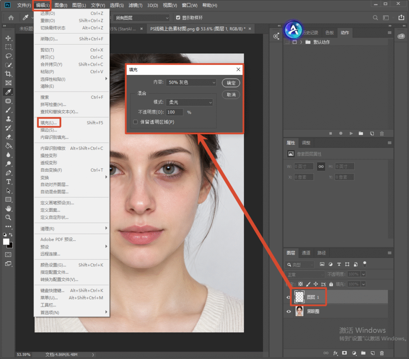Toggle 显示取样环 checkbox
The image size is (409, 359).
tap(178, 18)
